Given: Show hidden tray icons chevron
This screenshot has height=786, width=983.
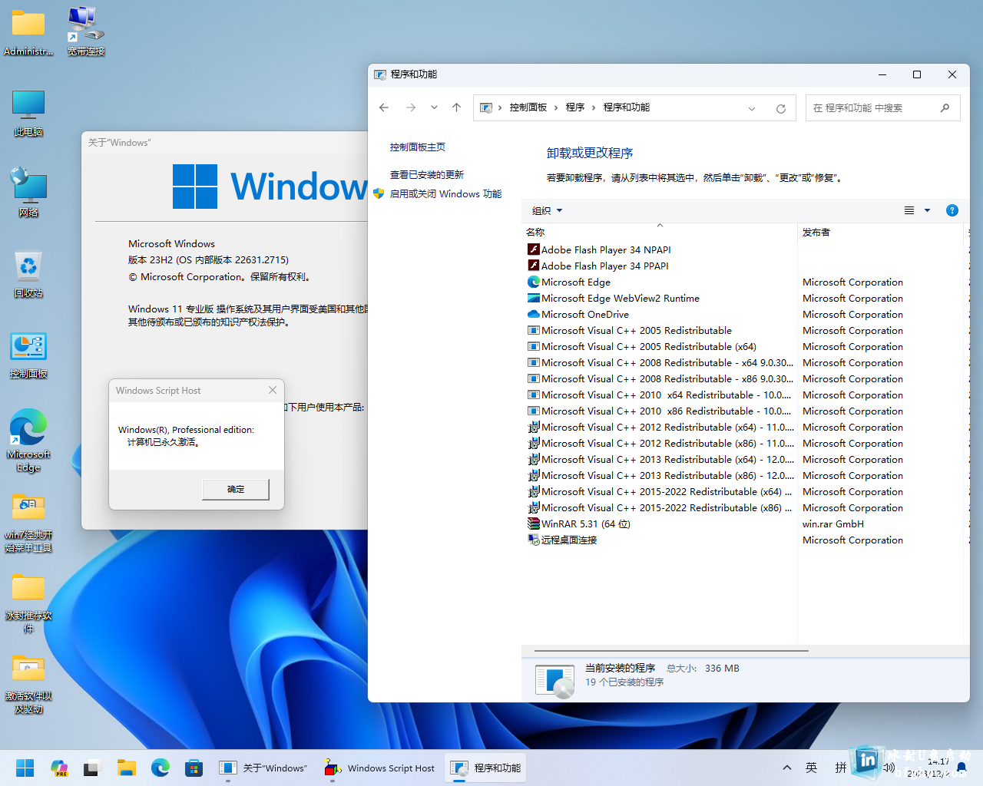Looking at the screenshot, I should click(786, 768).
